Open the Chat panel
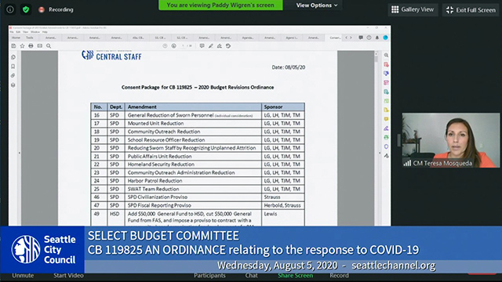The width and height of the screenshot is (502, 282). coord(251,275)
